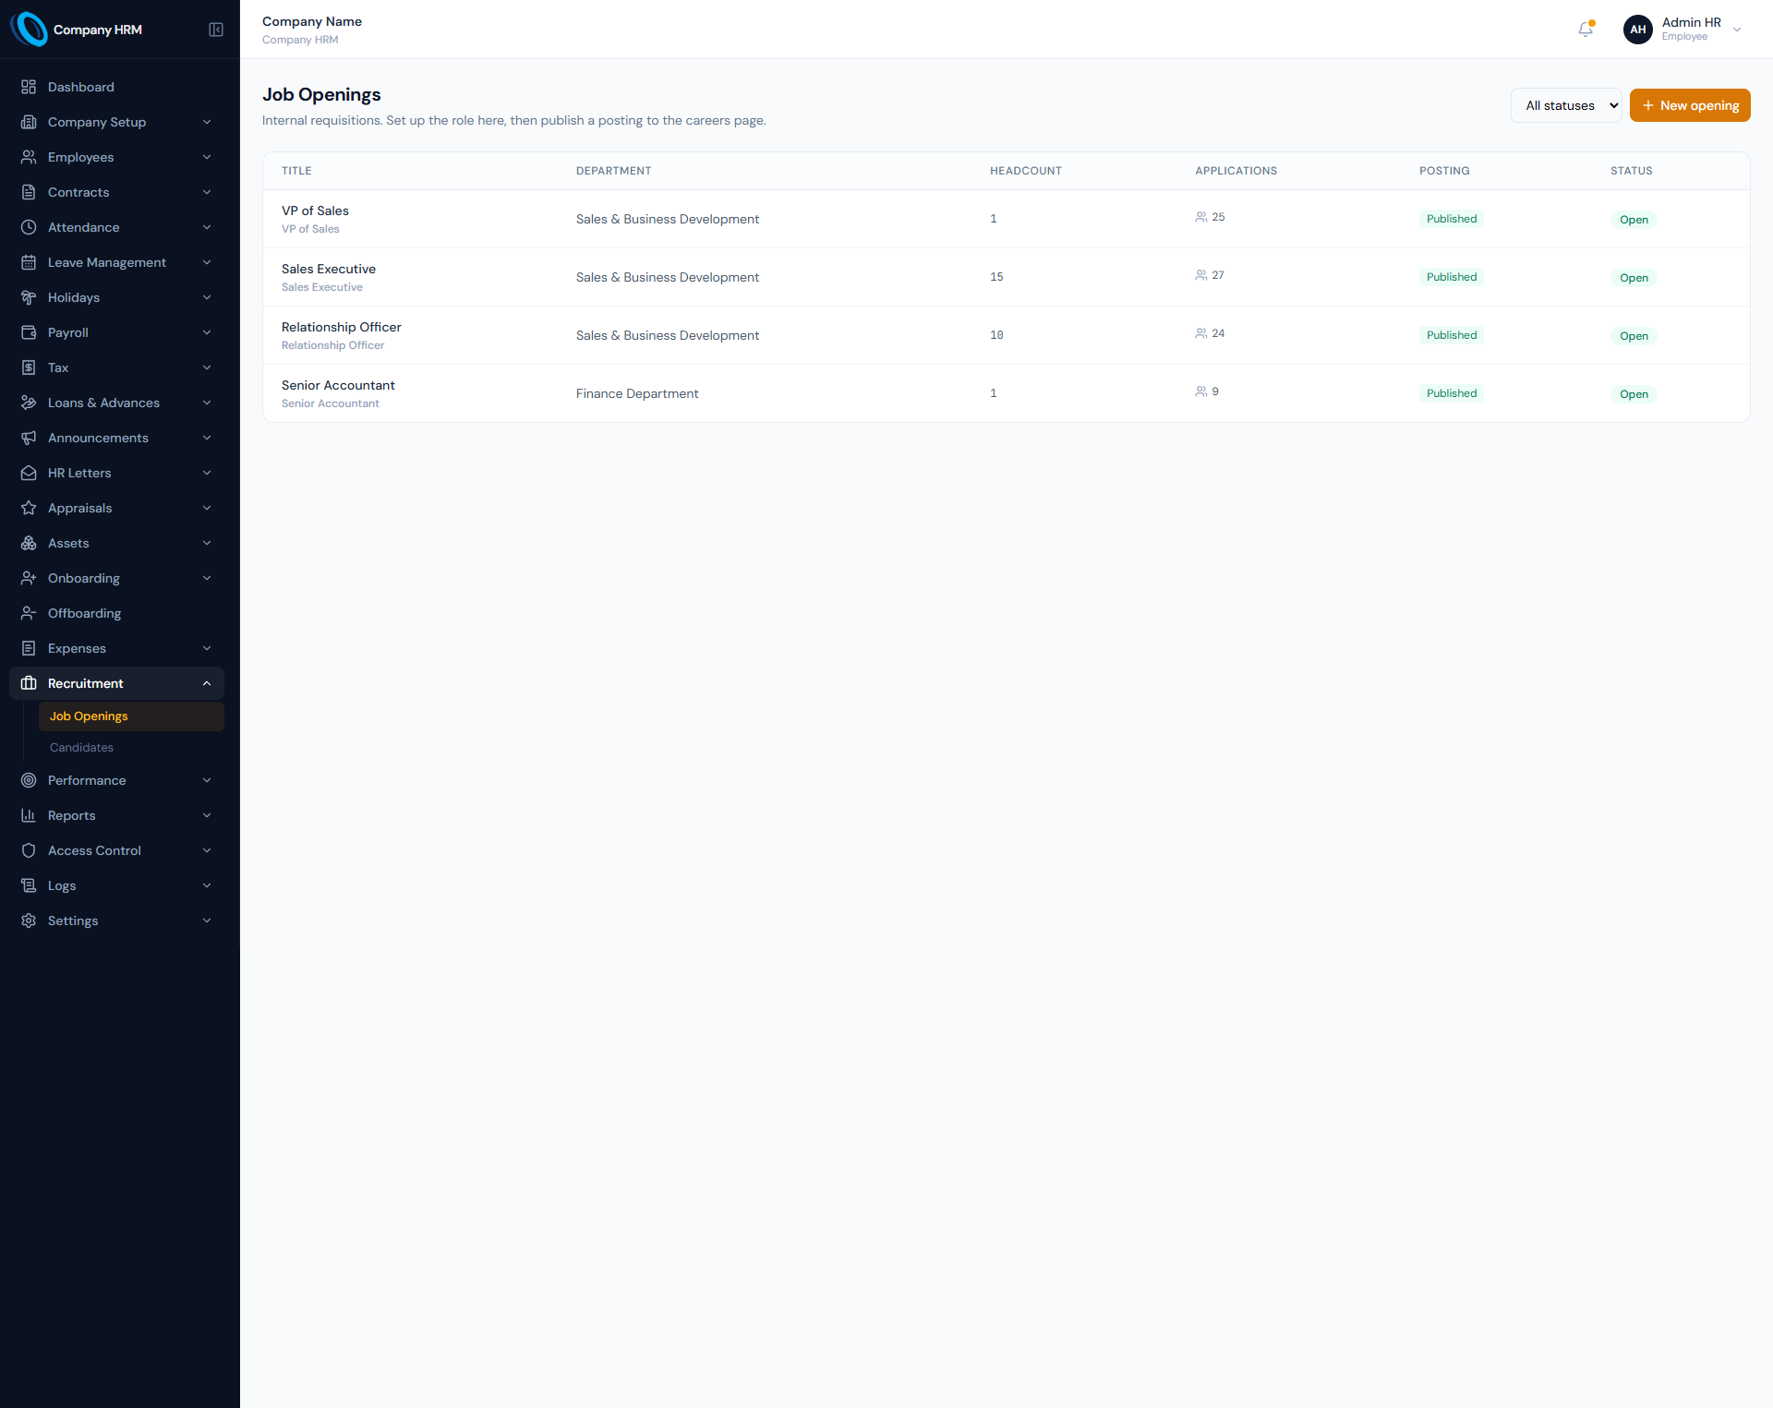
Task: Click Published badge in Relationship Officer row
Action: coord(1452,335)
